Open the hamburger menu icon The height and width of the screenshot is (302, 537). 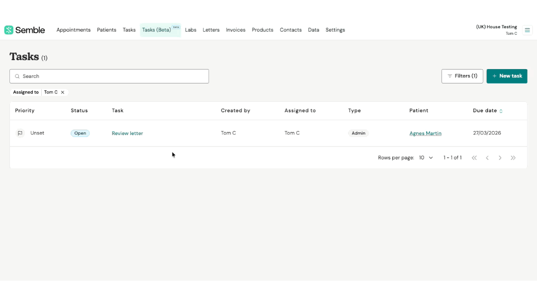[x=527, y=30]
